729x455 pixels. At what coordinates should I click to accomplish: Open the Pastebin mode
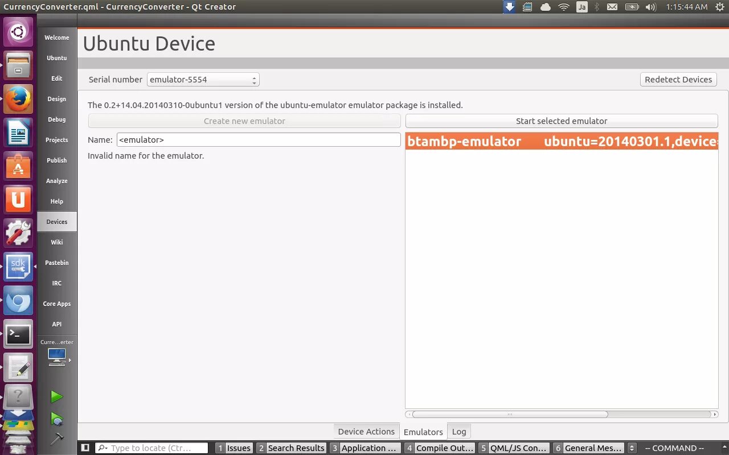57,263
